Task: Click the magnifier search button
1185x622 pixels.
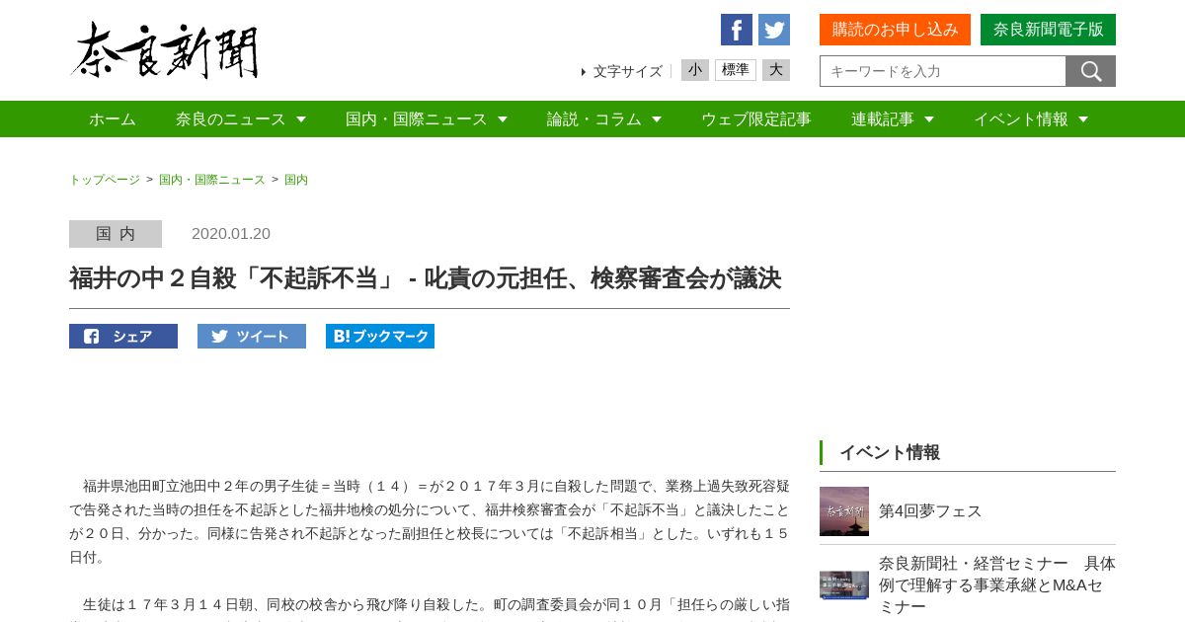Action: 1091,71
